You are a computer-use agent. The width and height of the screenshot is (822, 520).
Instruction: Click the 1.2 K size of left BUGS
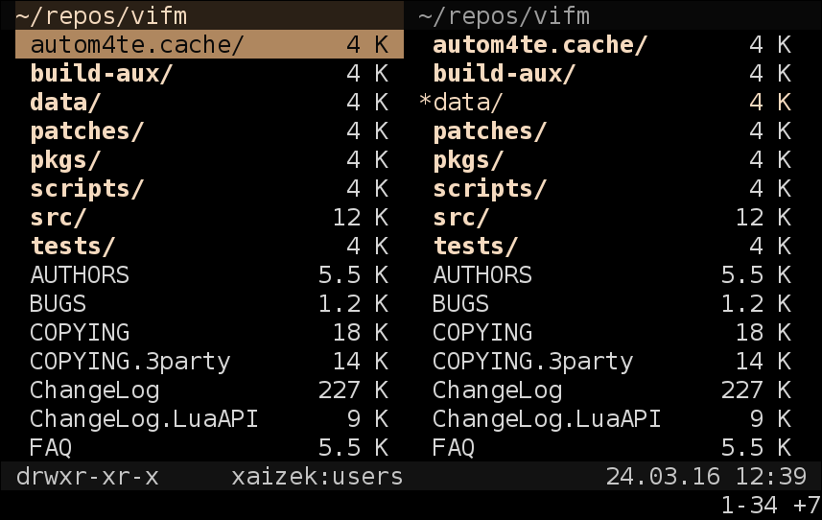[353, 303]
